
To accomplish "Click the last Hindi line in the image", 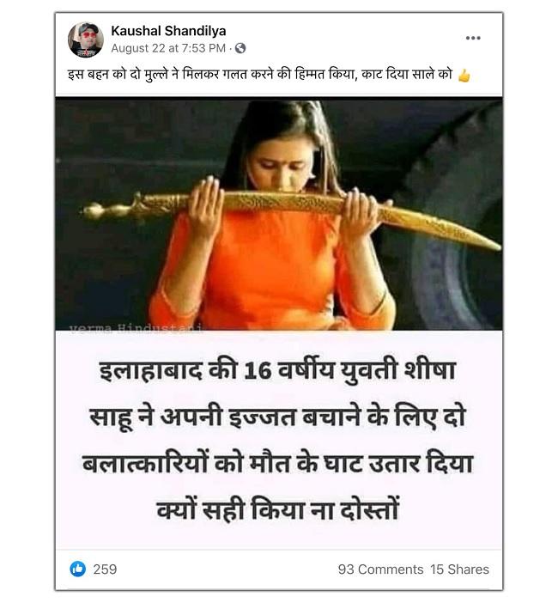I will point(277,510).
